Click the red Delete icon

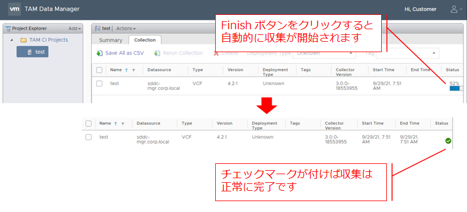coord(216,53)
